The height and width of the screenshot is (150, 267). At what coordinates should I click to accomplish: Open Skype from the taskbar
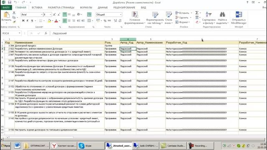91,146
